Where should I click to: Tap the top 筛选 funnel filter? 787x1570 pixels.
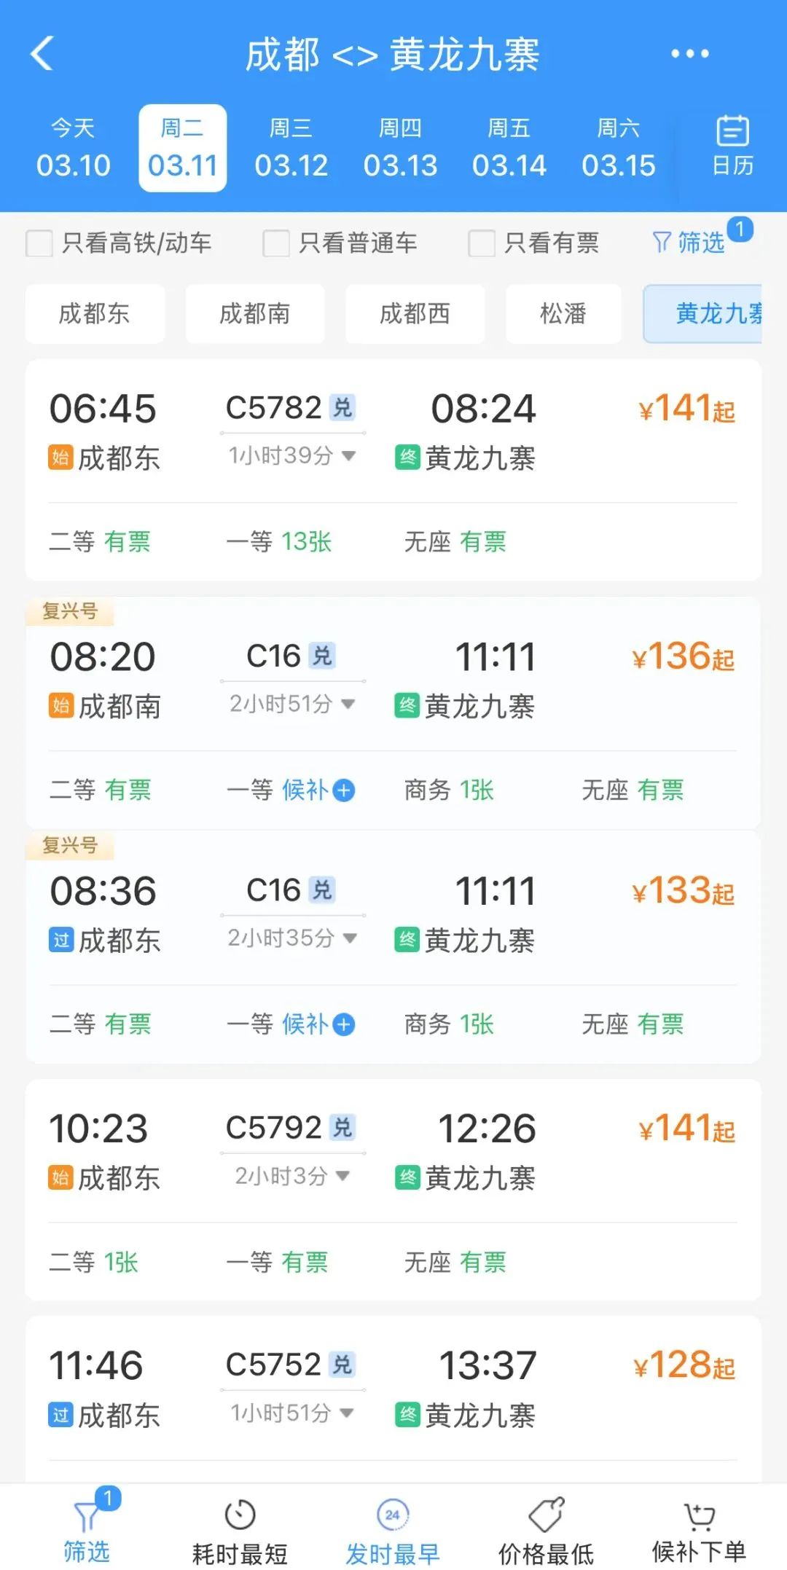click(690, 242)
